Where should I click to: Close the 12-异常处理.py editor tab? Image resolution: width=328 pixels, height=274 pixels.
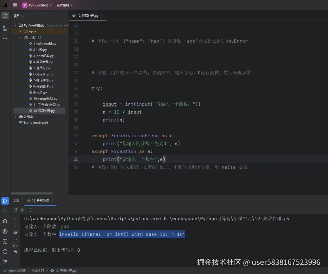click(x=102, y=16)
